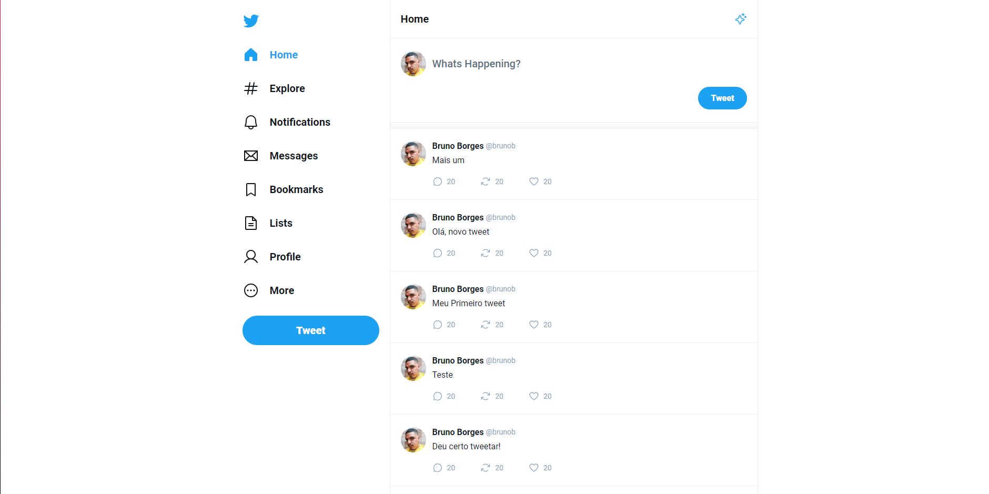Open the Explore page via hashtag icon
This screenshot has width=989, height=494.
pos(251,88)
